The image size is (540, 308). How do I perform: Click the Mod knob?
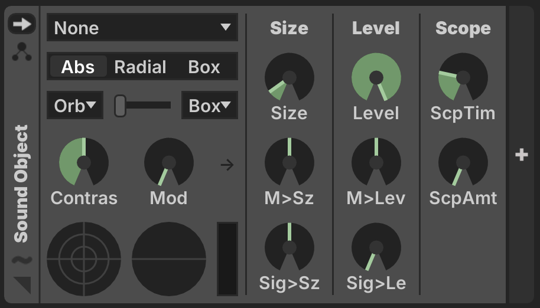tap(169, 162)
